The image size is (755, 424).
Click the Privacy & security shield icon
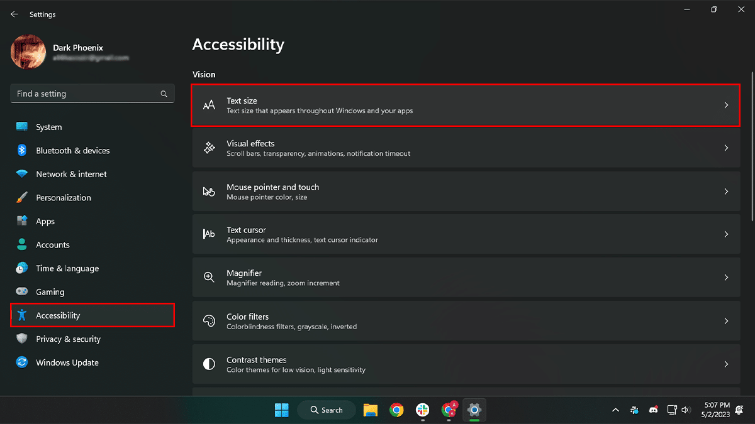pyautogui.click(x=22, y=339)
